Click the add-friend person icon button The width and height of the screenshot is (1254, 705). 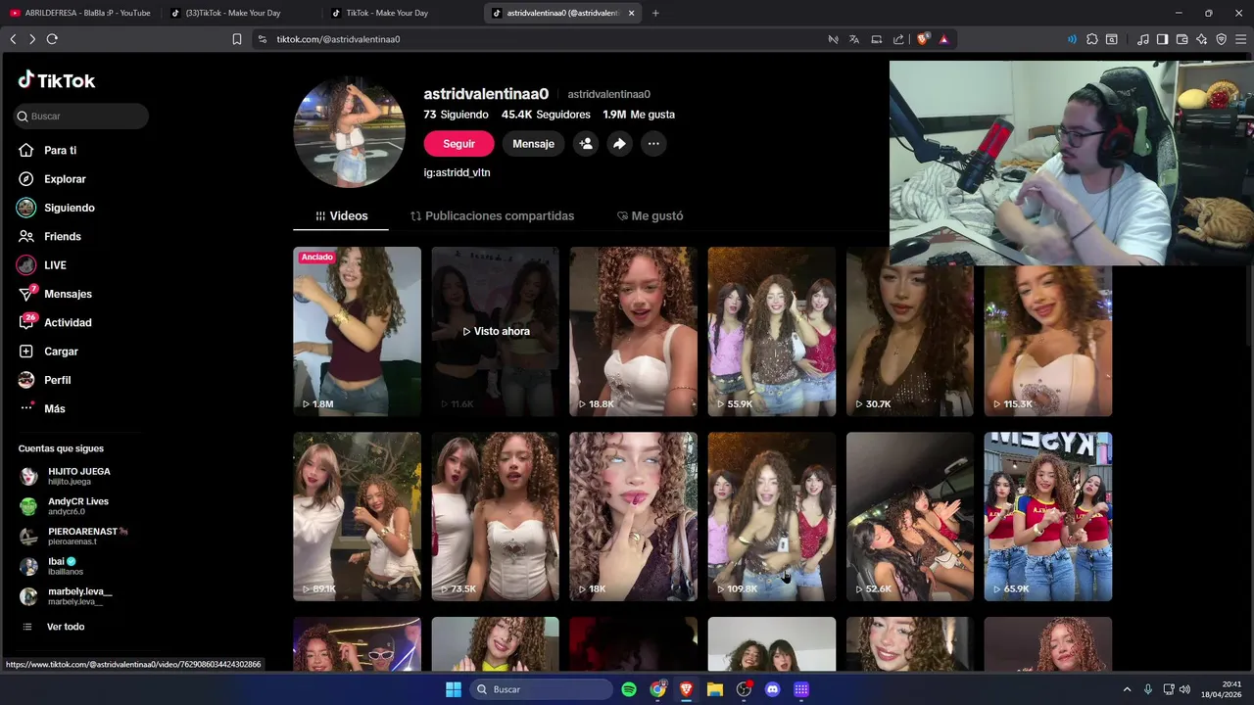point(586,144)
